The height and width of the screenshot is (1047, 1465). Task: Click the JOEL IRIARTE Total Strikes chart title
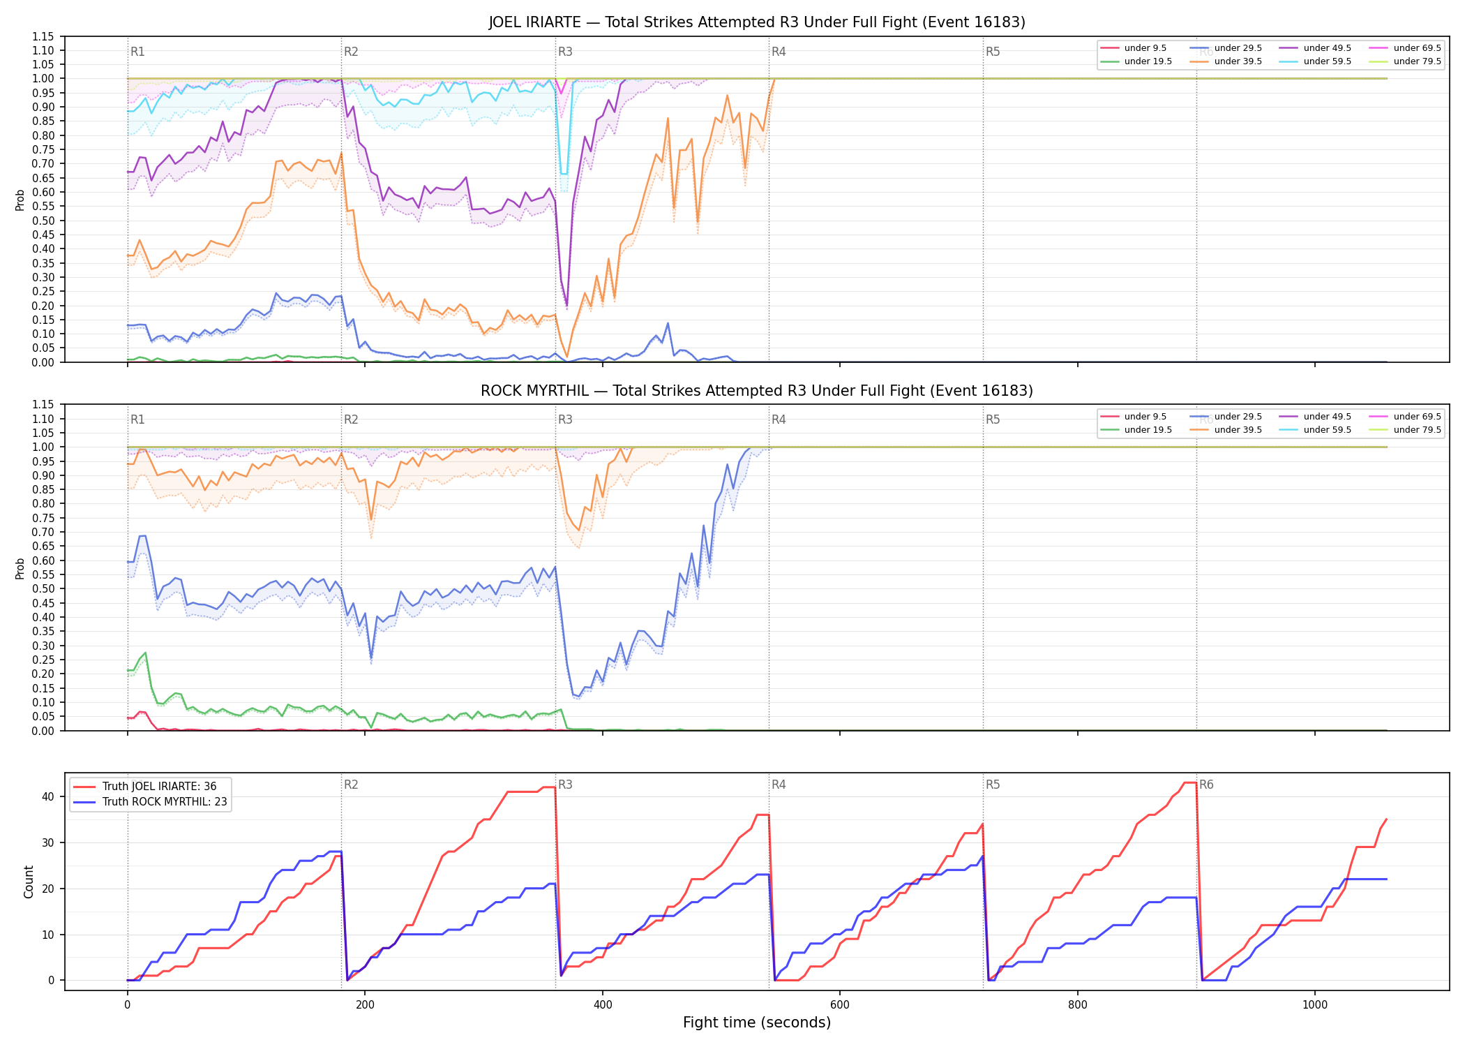pyautogui.click(x=757, y=22)
